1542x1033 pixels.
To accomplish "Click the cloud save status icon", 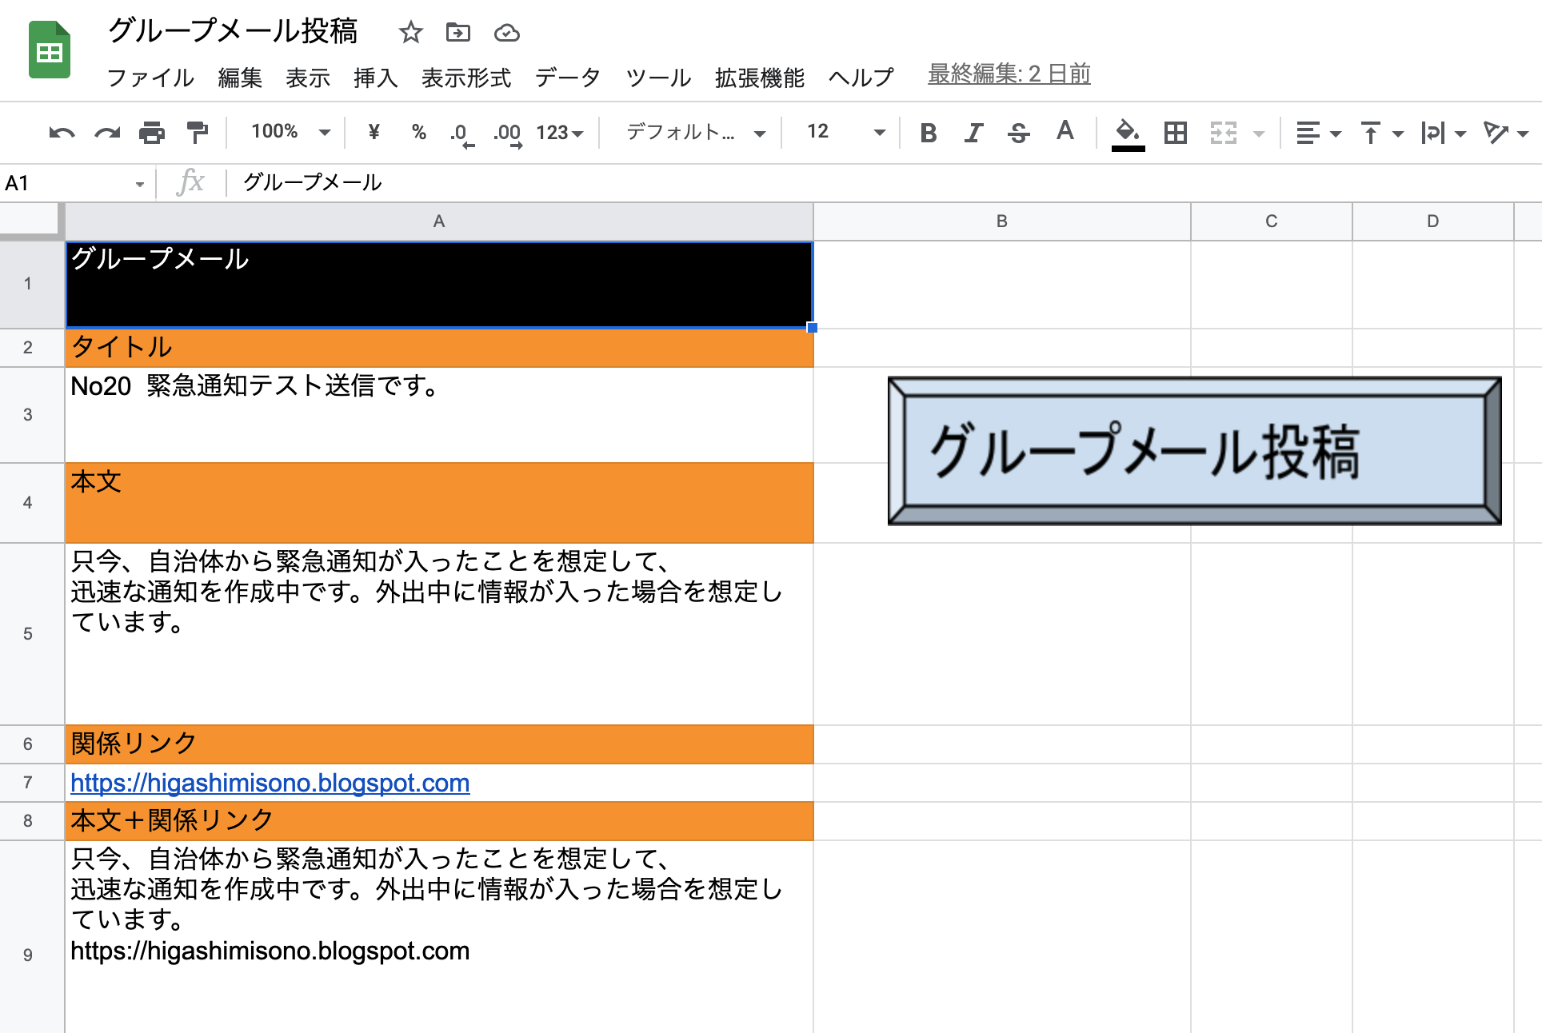I will tap(506, 33).
